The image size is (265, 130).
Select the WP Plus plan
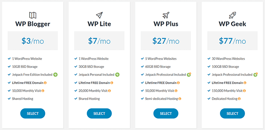coord(166,113)
